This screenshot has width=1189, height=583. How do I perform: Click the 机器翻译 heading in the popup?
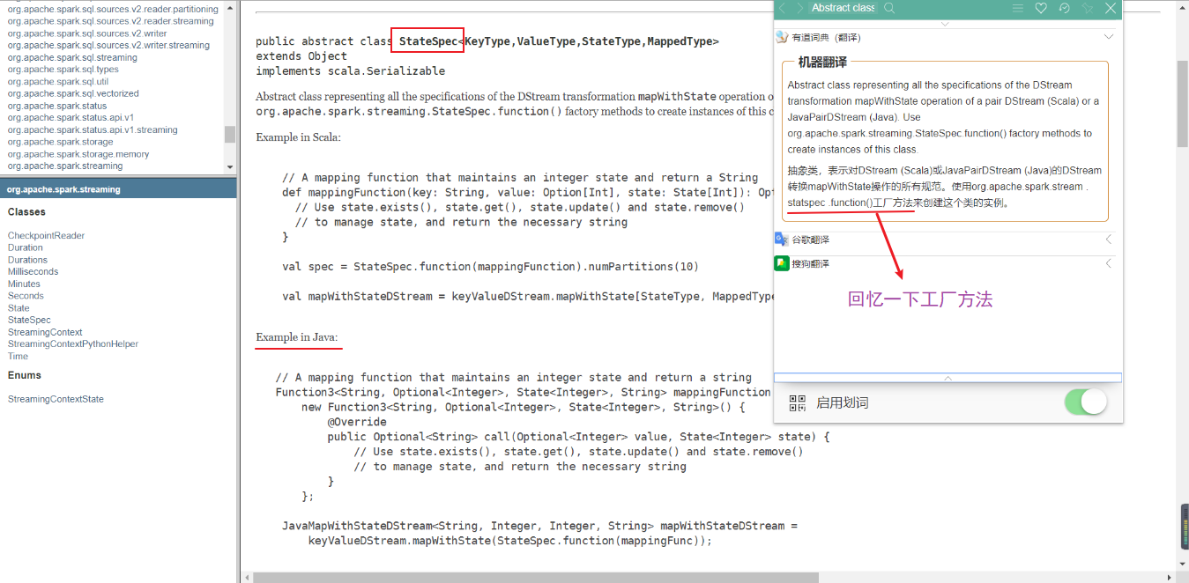tap(822, 62)
